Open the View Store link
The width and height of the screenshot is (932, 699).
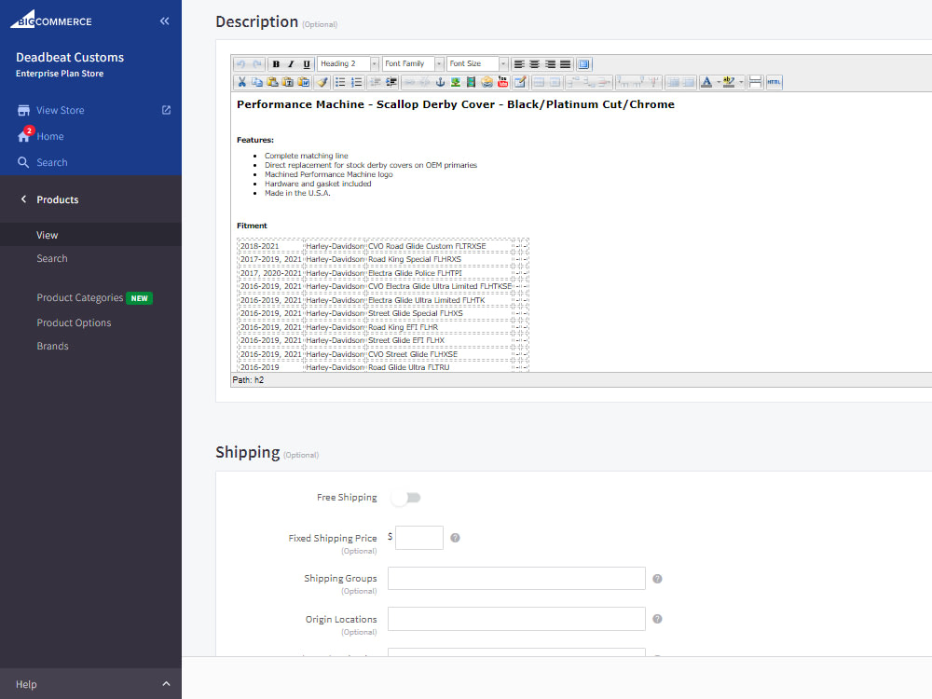60,110
